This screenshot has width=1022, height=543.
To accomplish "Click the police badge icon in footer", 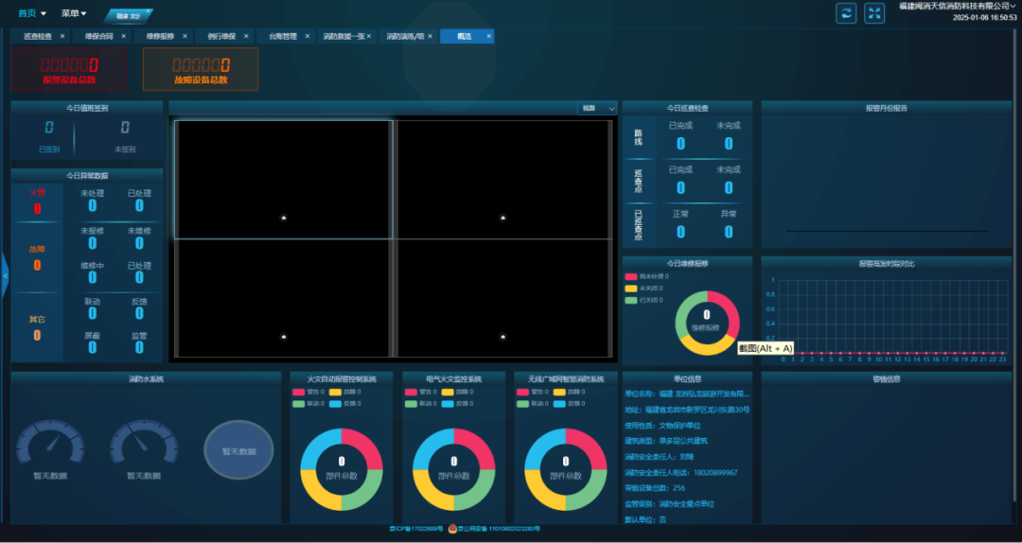I will point(452,529).
